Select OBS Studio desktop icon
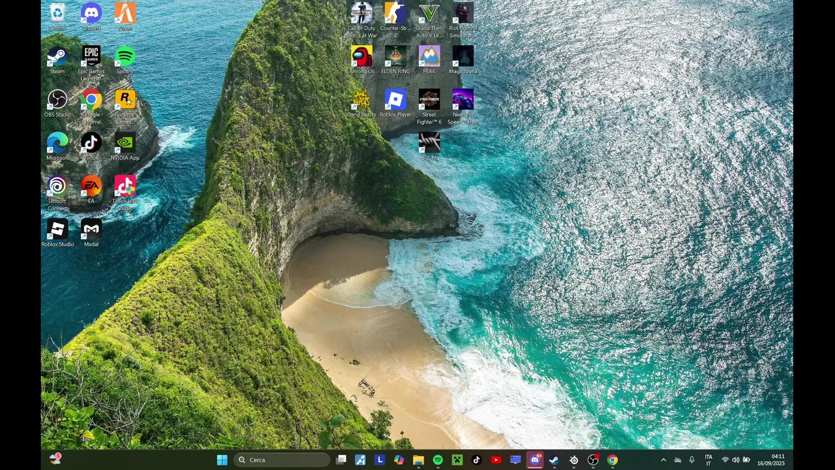The width and height of the screenshot is (835, 470). click(57, 103)
